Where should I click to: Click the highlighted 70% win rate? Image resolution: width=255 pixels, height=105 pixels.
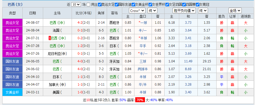140,100
